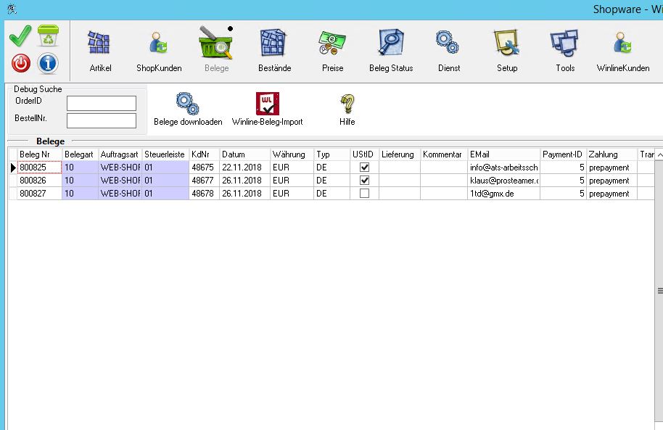This screenshot has width=663, height=430.
Task: Click the Steuerleiste column header
Action: 165,154
